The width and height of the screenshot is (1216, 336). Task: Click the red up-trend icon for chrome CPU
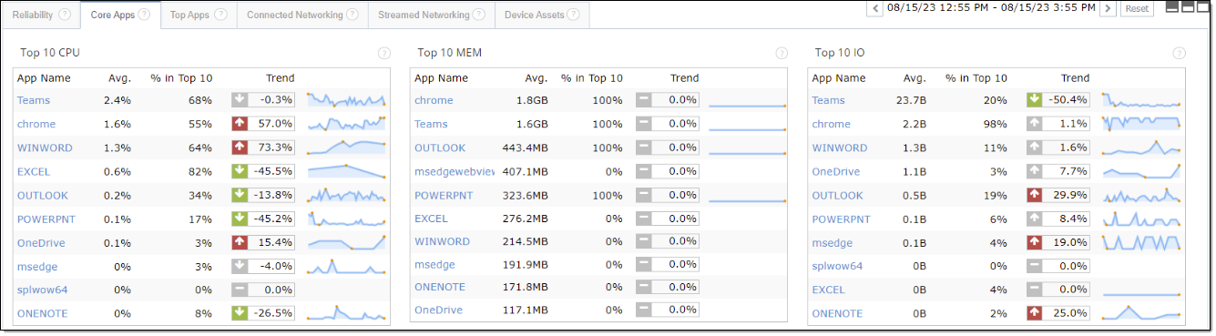[x=240, y=124]
